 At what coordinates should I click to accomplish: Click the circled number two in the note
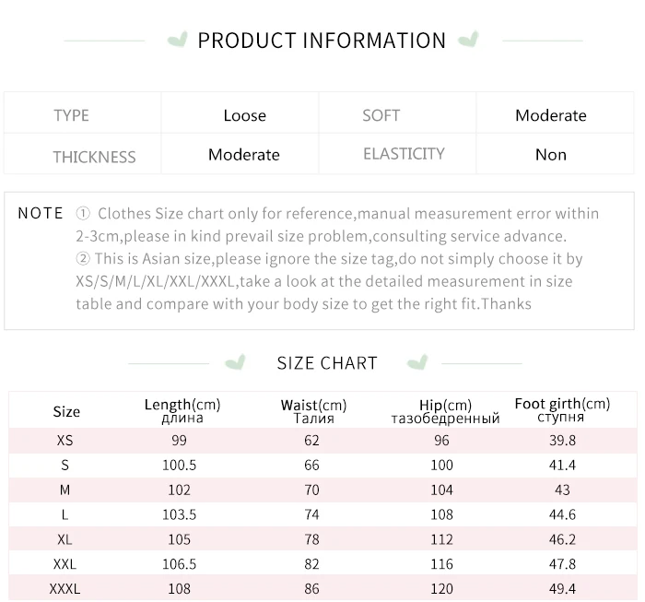[x=83, y=259]
